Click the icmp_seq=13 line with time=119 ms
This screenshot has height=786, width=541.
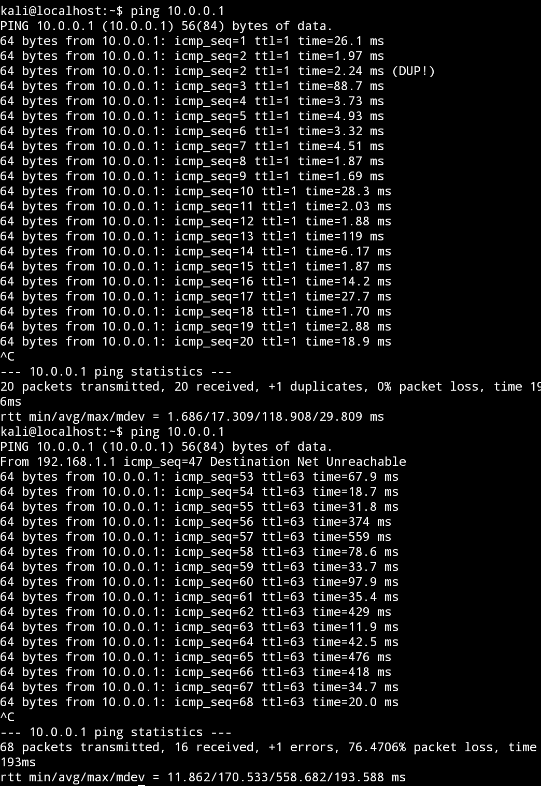tap(192, 236)
